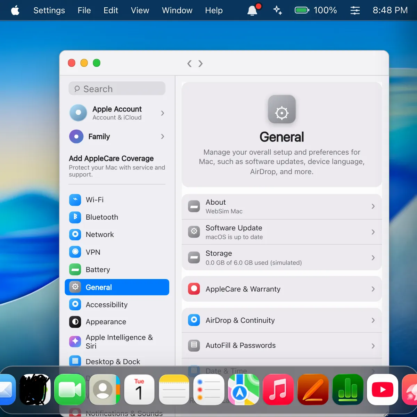Viewport: 417px width, 417px height.
Task: Go back with the navigation arrow
Action: point(189,64)
